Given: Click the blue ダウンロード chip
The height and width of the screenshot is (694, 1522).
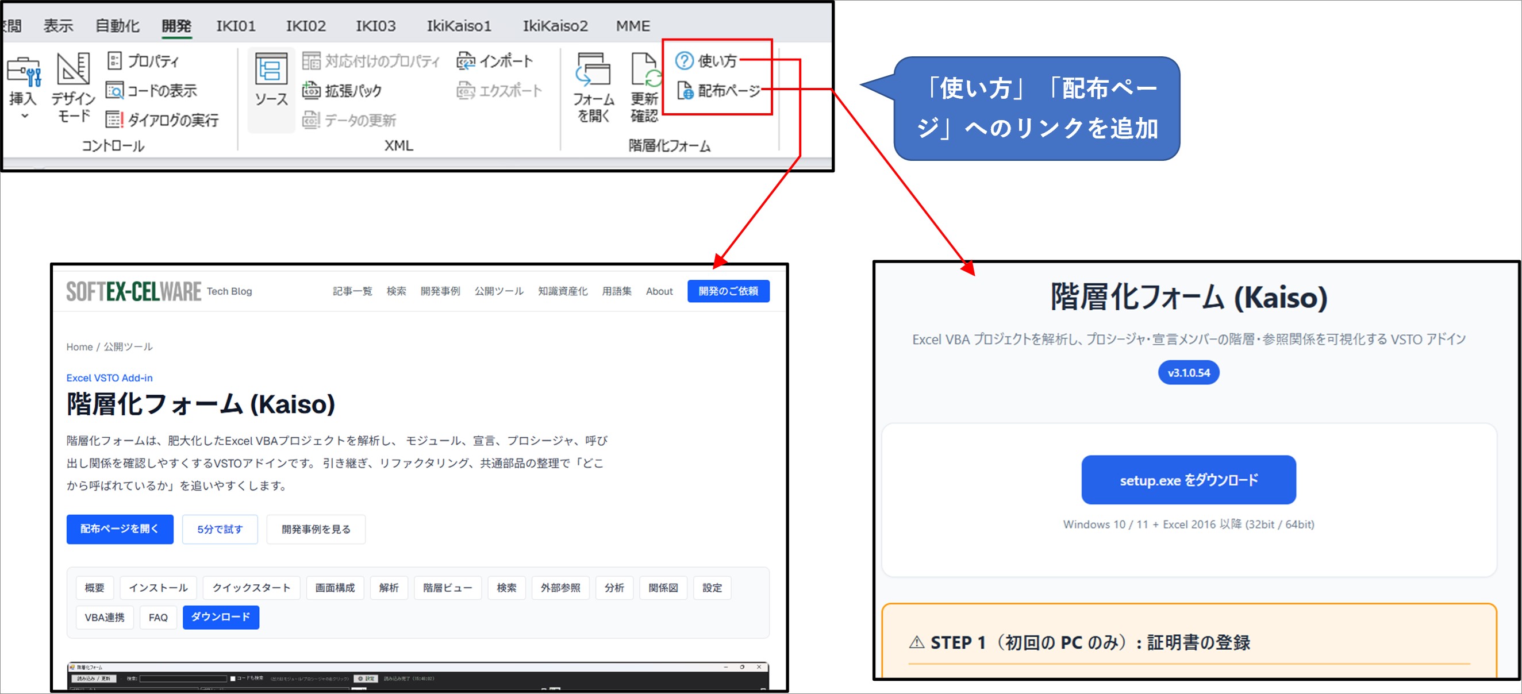Looking at the screenshot, I should (221, 617).
